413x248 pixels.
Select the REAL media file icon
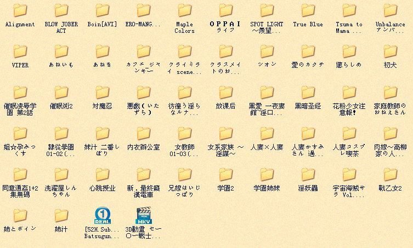103,215
